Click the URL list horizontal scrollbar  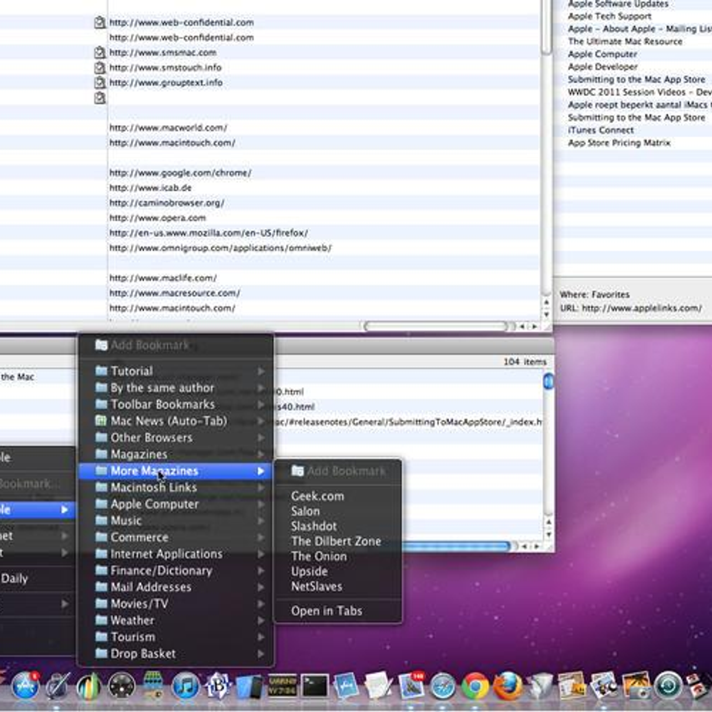(436, 327)
